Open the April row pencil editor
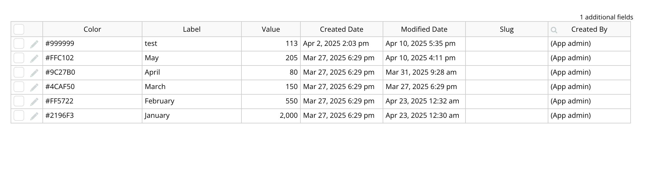The width and height of the screenshot is (648, 171). pyautogui.click(x=34, y=73)
